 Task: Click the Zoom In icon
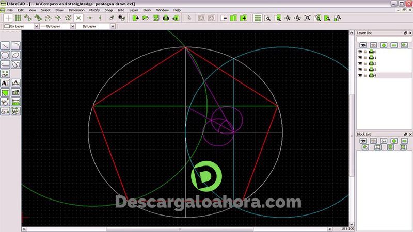coord(288,18)
